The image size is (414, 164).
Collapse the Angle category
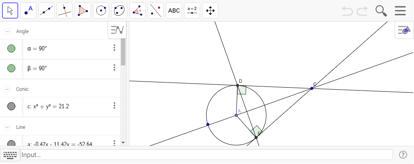click(x=7, y=32)
